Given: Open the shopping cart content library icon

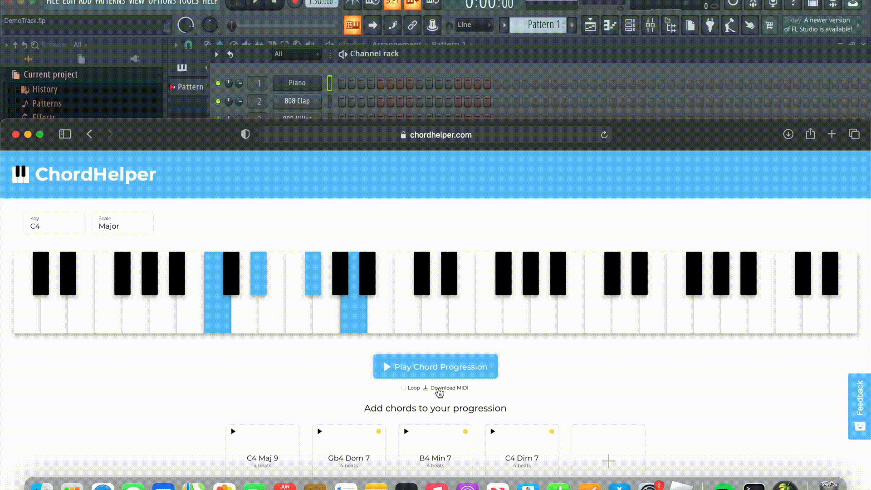Looking at the screenshot, I should coord(769,25).
